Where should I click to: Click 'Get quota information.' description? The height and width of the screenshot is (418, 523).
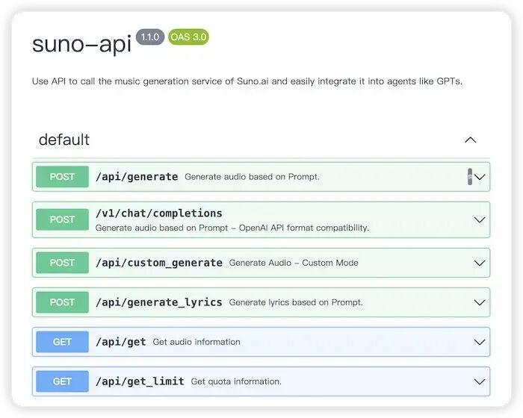point(236,381)
